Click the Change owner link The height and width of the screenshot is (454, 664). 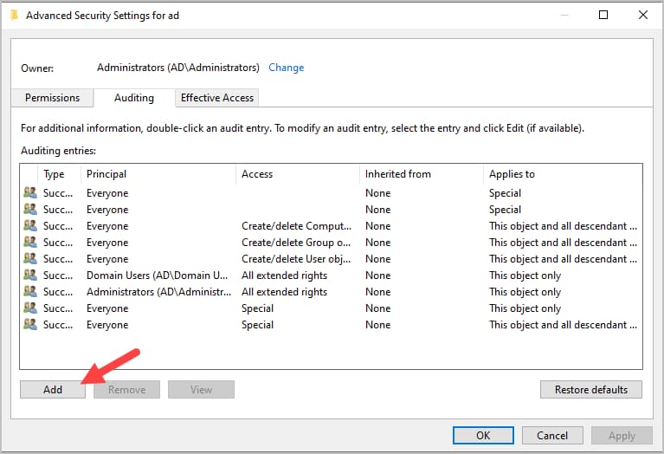pos(287,68)
